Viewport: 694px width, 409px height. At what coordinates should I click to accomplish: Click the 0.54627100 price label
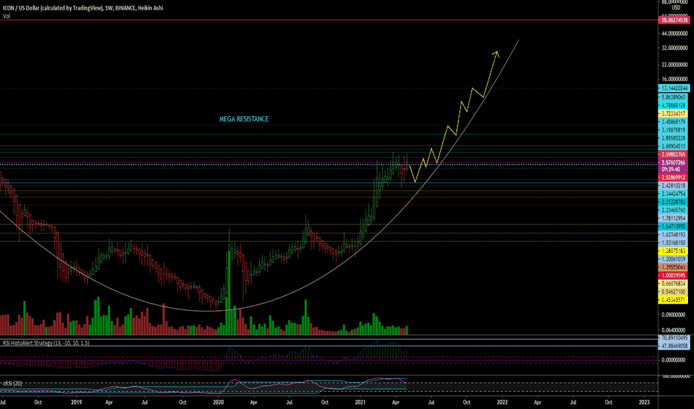click(674, 292)
